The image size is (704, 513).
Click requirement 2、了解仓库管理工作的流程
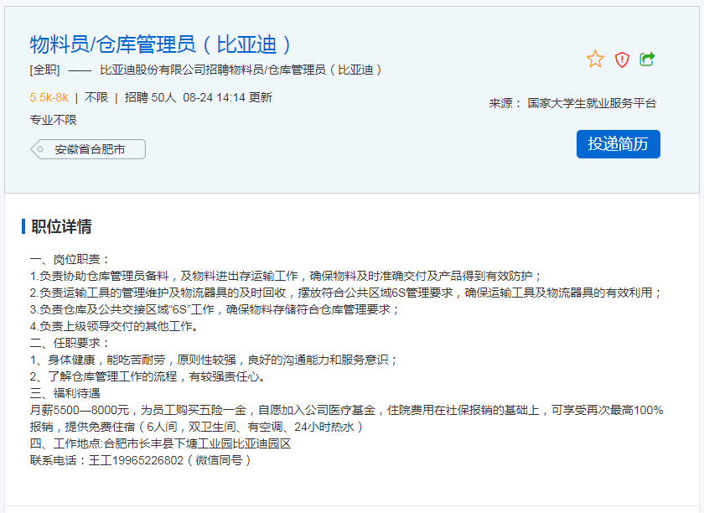[148, 376]
